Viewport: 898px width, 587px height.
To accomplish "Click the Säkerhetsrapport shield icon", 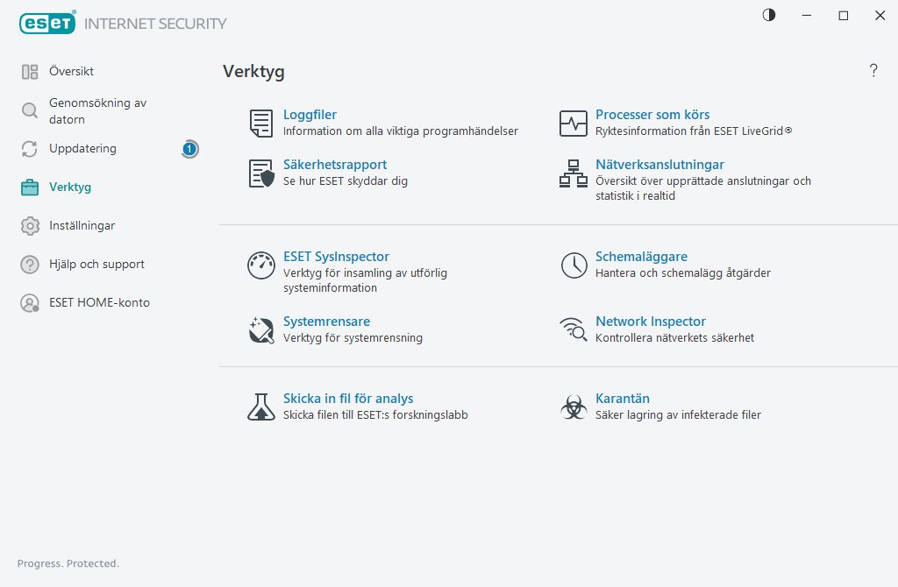I will [x=261, y=173].
